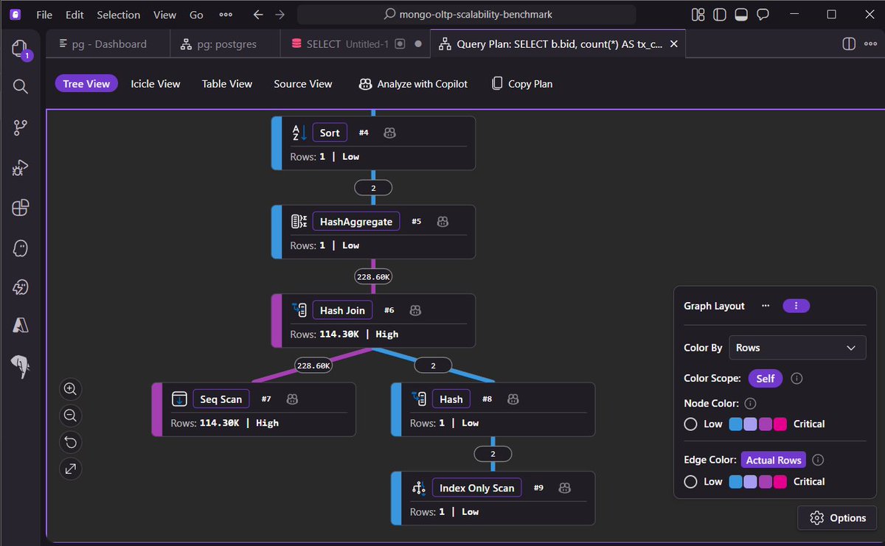This screenshot has height=546, width=885.
Task: Click Copilot icon on Index Only Scan #9
Action: point(564,488)
